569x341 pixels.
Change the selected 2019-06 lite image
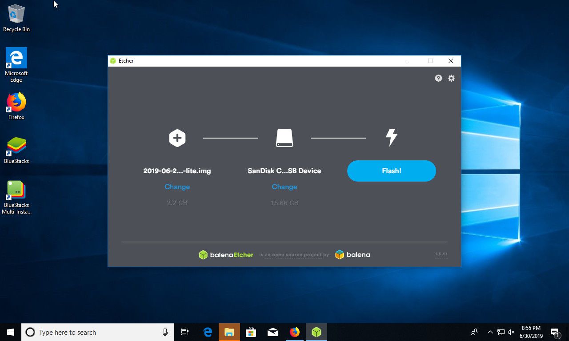[177, 187]
